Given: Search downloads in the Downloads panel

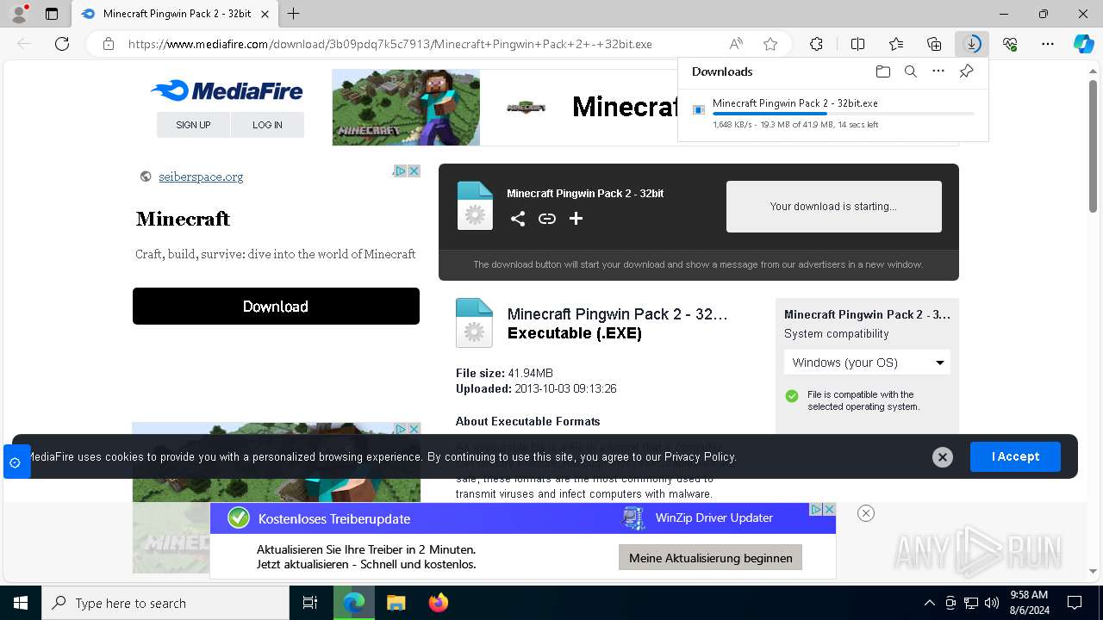Looking at the screenshot, I should click(x=910, y=71).
